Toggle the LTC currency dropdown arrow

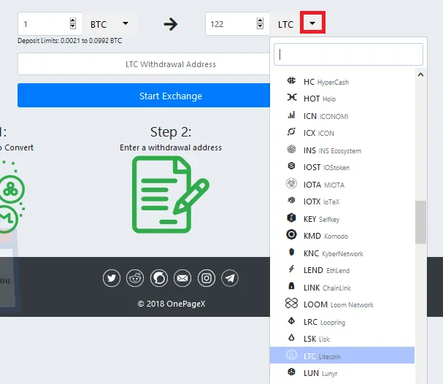click(x=312, y=23)
